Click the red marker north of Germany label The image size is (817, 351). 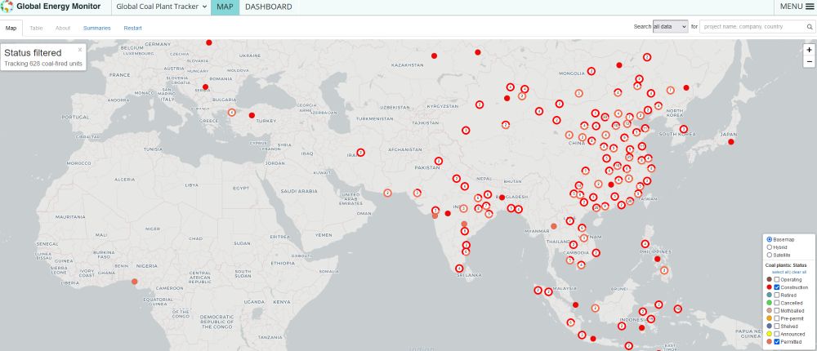[209, 42]
